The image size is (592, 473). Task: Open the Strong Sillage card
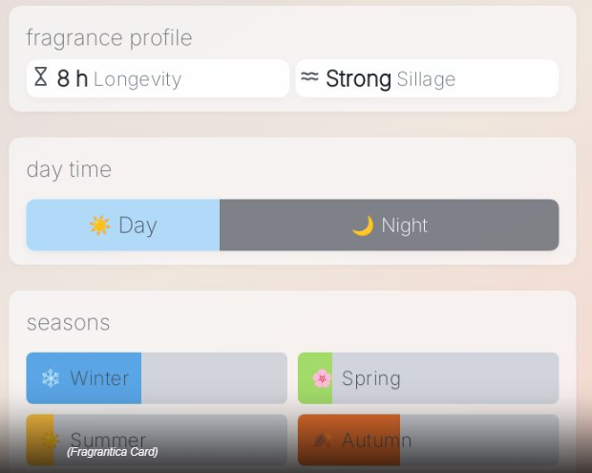coord(427,78)
